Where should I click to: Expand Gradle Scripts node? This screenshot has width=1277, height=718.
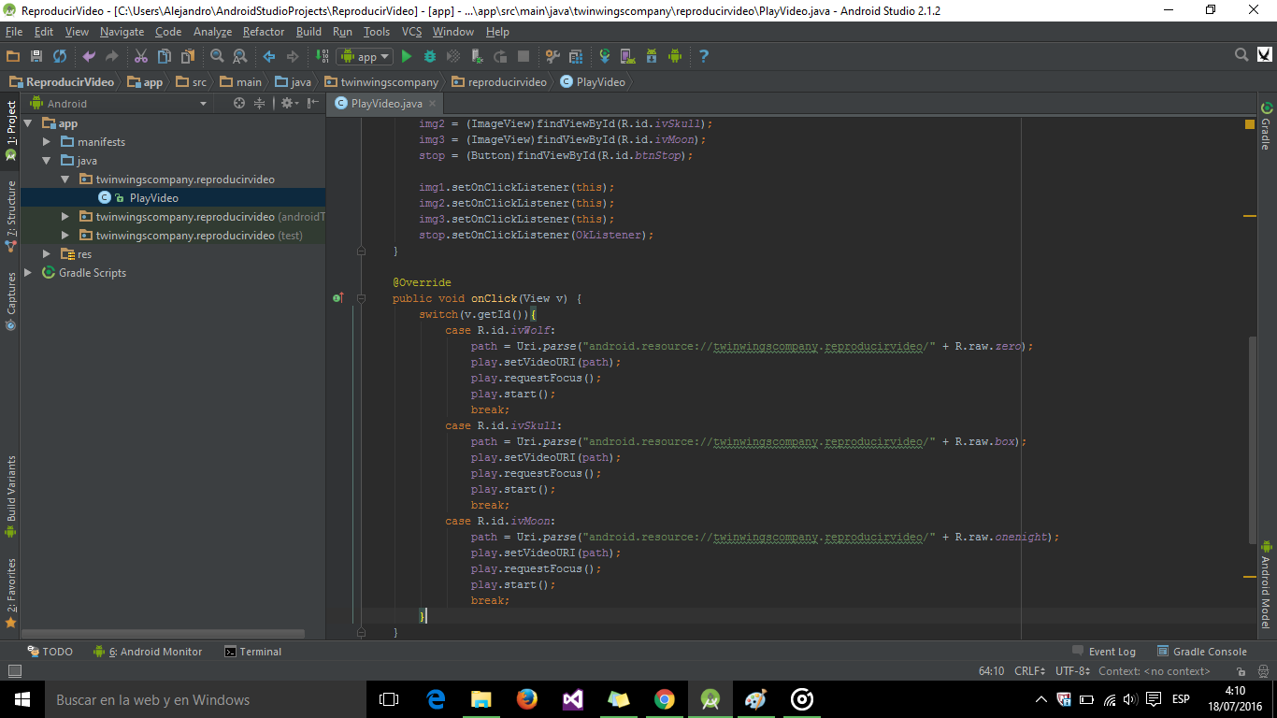point(28,273)
